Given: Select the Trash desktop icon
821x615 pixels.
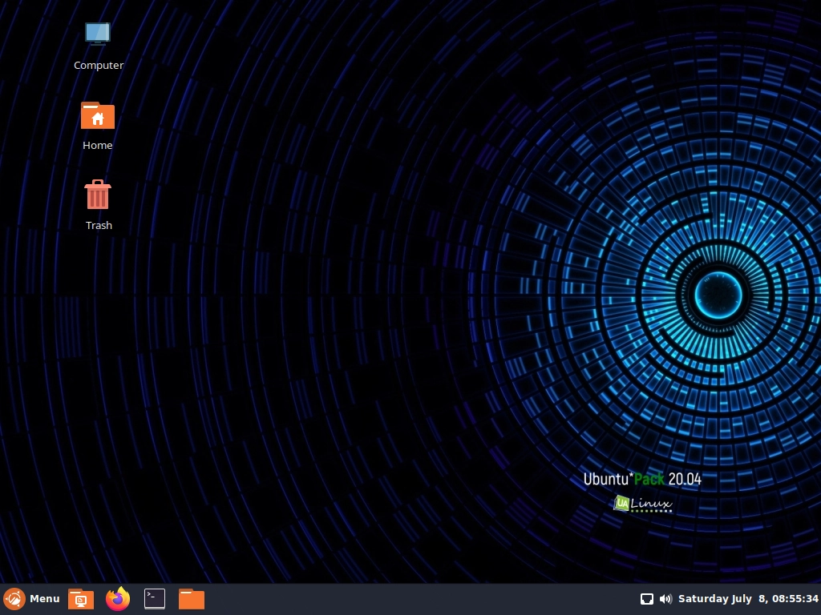Looking at the screenshot, I should 98,195.
